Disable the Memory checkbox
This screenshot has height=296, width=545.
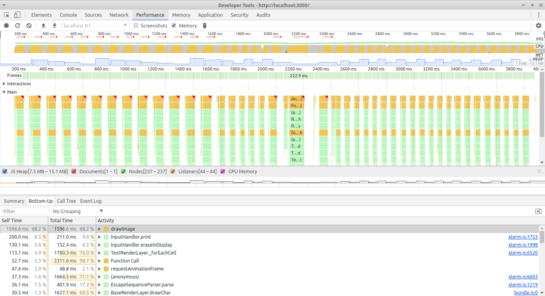point(173,25)
